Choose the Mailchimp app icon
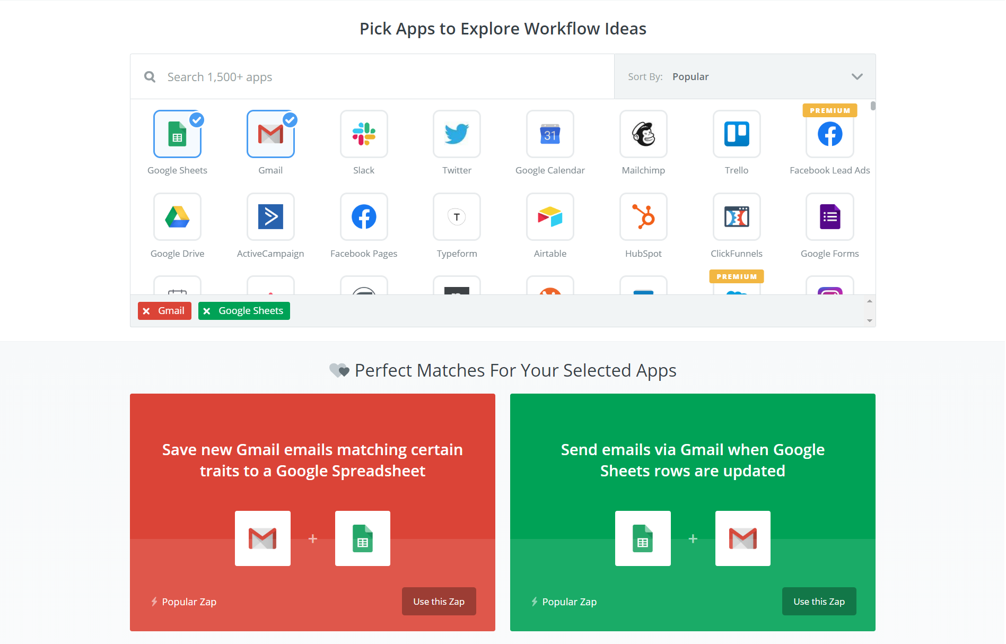 click(643, 134)
